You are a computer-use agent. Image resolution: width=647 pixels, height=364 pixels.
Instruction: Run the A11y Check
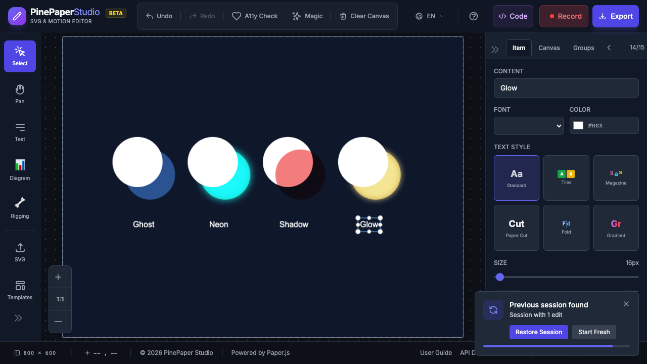click(255, 16)
